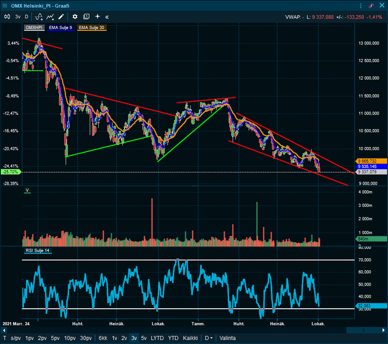Click the change value -133,250
Viewport: 388px width, 344px height.
[354, 17]
